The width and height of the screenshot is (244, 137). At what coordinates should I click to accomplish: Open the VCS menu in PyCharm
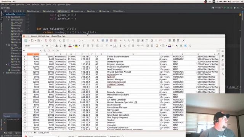tap(54, 5)
